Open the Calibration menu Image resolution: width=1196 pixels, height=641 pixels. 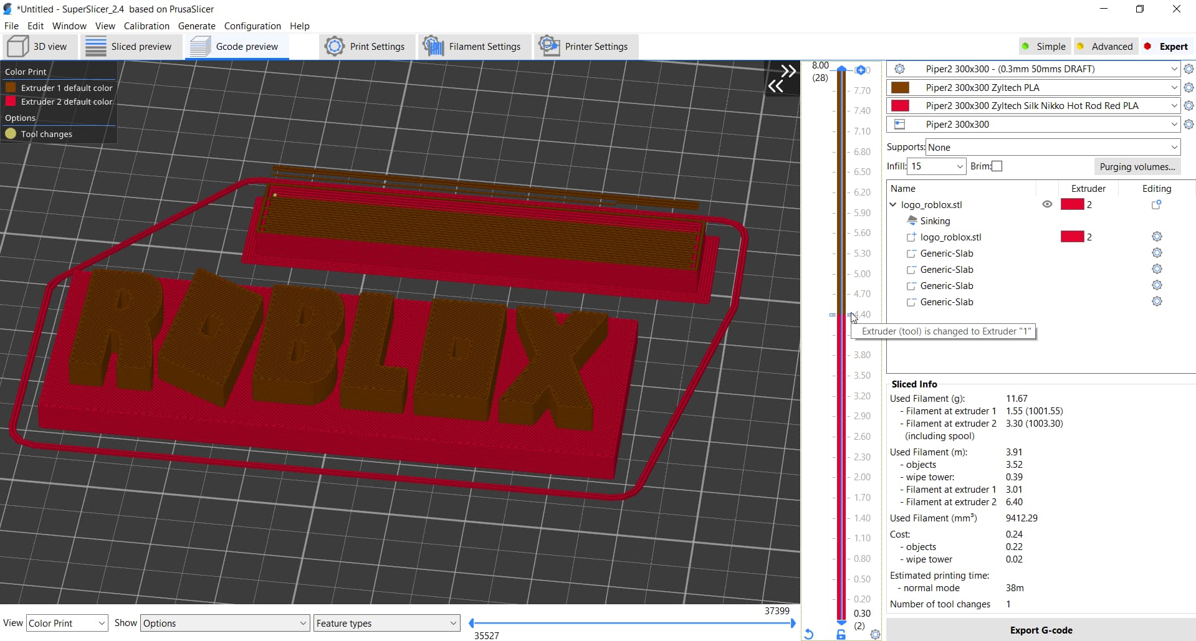(x=146, y=26)
